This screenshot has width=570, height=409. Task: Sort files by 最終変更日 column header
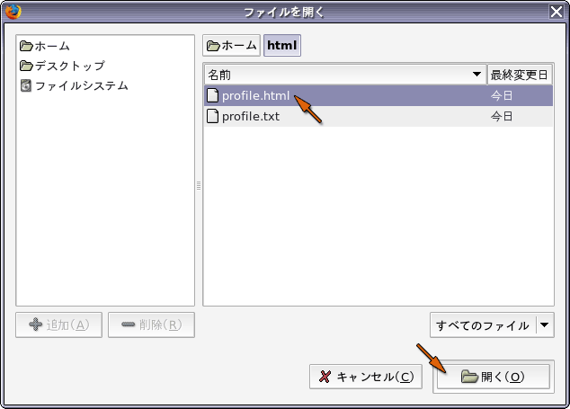point(520,75)
